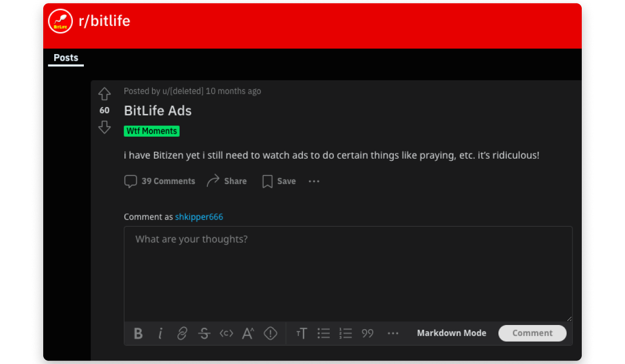Mark comment text as spoiler
The height and width of the screenshot is (364, 625).
270,333
